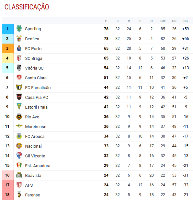This screenshot has width=193, height=200.
Task: Click the Sporting club crest
Action: [x=19, y=28]
